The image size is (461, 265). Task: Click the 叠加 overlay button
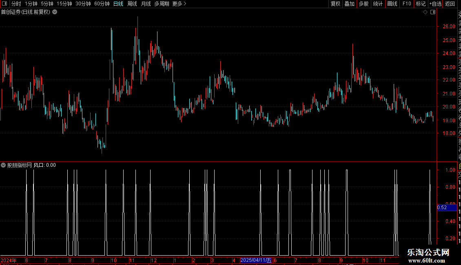coord(350,4)
